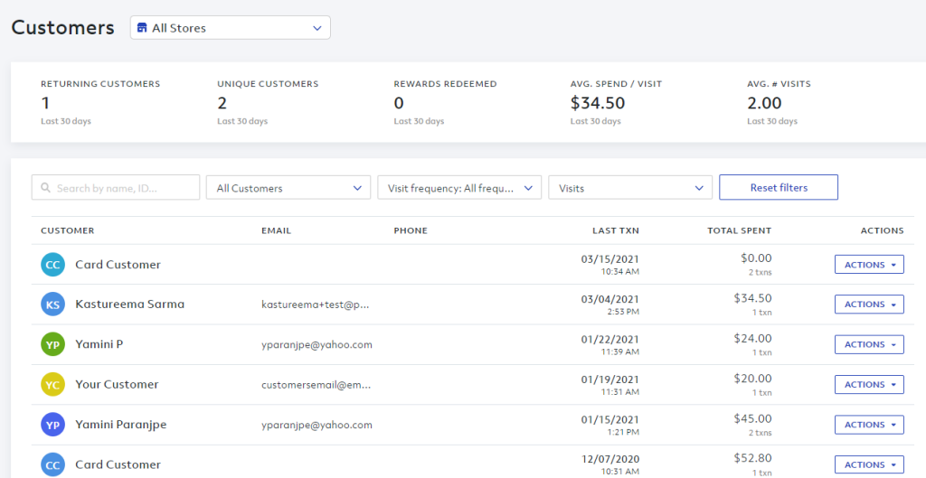Click the Total Spent column header

click(740, 230)
